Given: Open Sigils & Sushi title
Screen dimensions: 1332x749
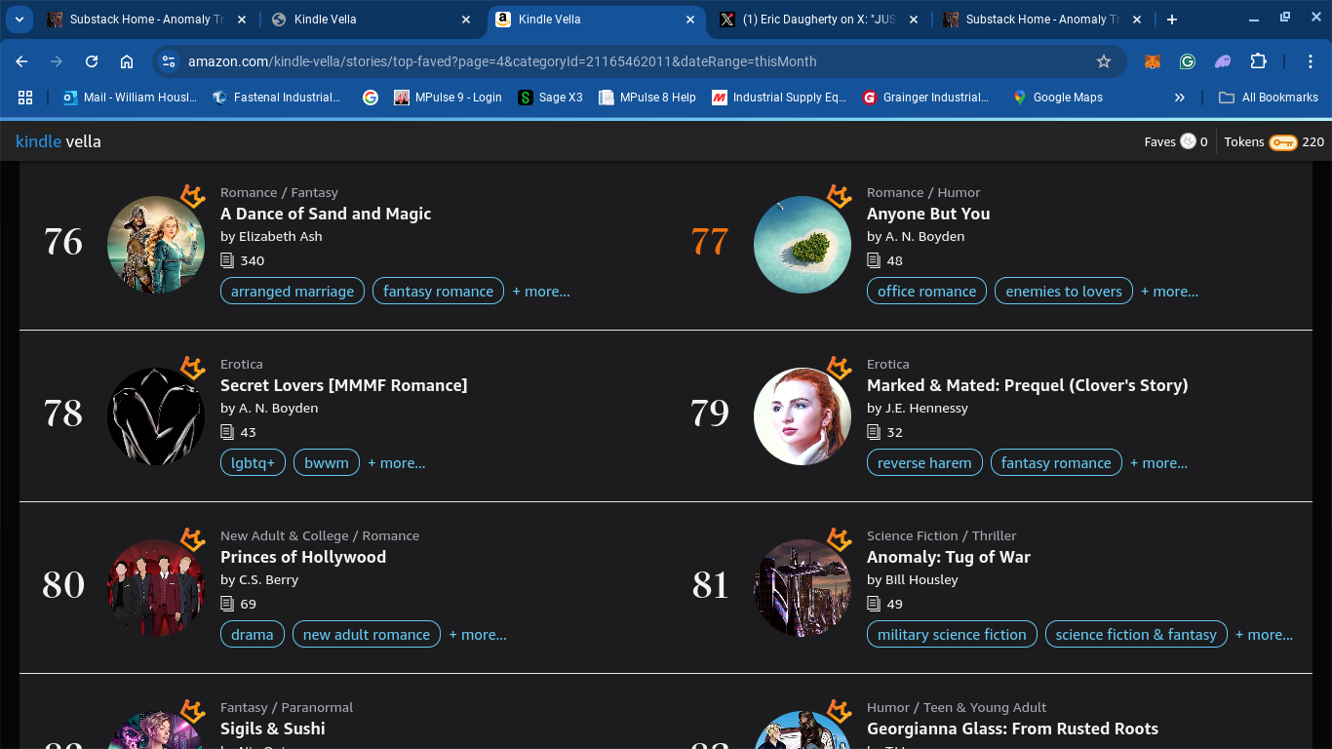Looking at the screenshot, I should coord(273,729).
